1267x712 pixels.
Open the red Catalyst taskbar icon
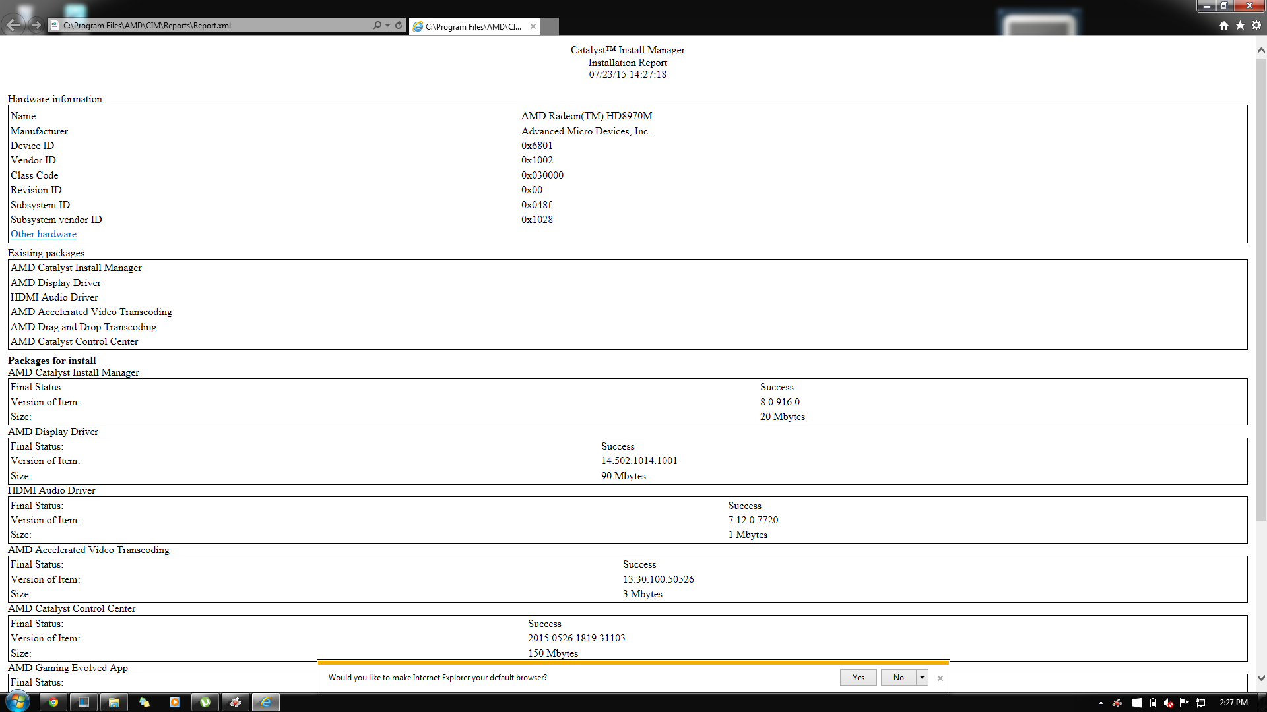236,702
